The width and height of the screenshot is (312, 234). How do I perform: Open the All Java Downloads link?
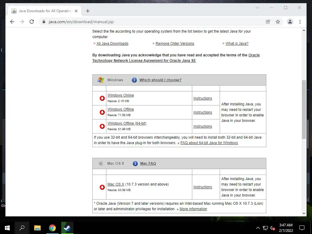(x=112, y=43)
